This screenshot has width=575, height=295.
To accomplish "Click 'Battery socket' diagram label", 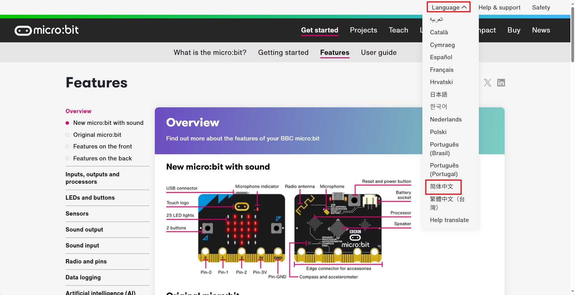I will (x=403, y=195).
